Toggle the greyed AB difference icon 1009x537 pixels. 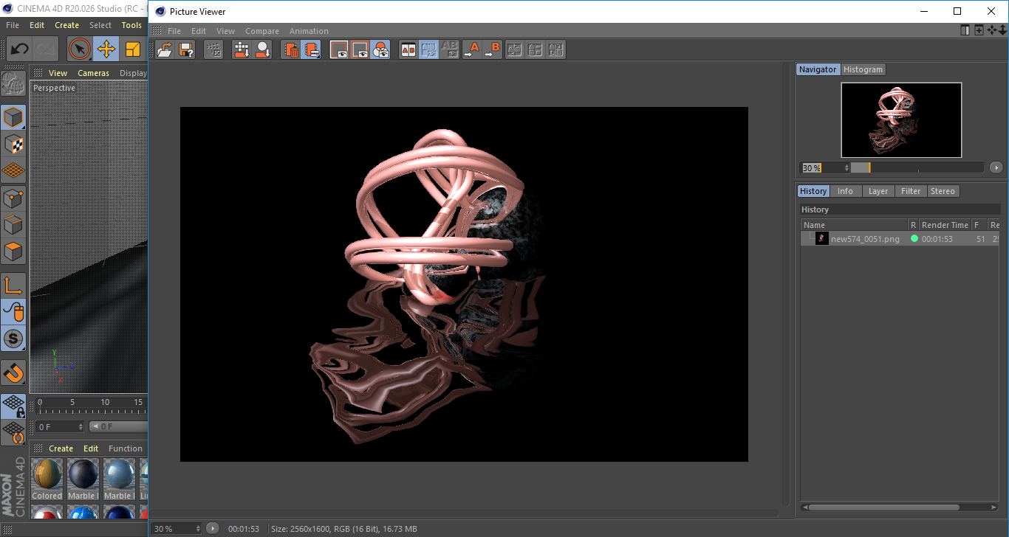coord(449,49)
